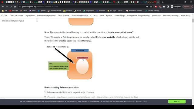Open the StreamElements bookmark
Image resolution: width=194 pixels, height=109 pixels.
point(55,11)
